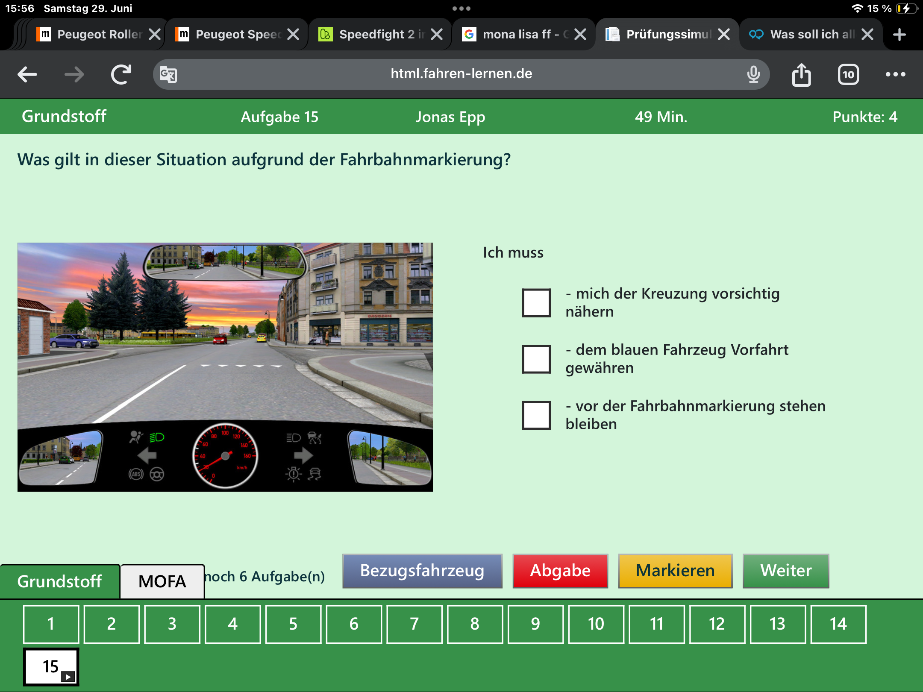This screenshot has width=923, height=692.
Task: Reload the page with the refresh icon
Action: pyautogui.click(x=121, y=74)
